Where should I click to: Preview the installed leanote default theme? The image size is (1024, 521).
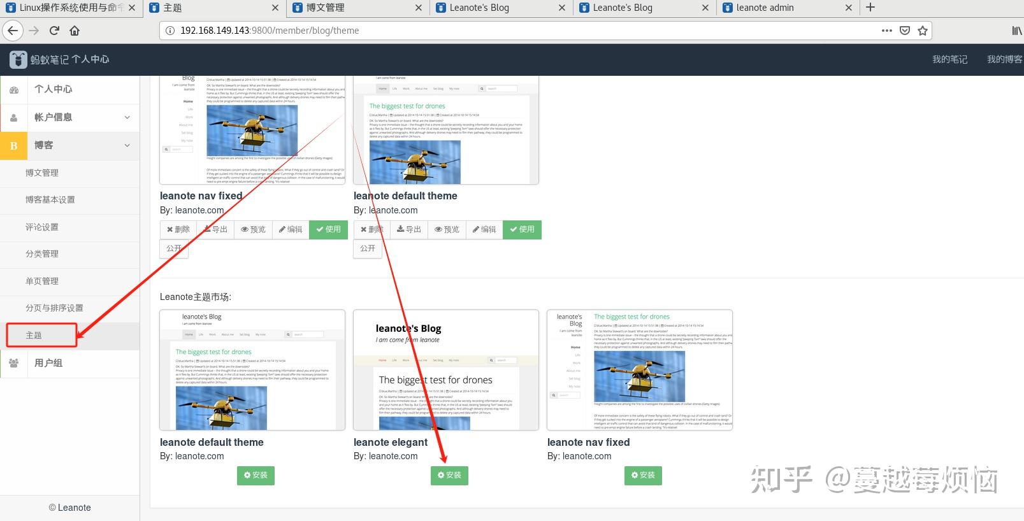(447, 229)
